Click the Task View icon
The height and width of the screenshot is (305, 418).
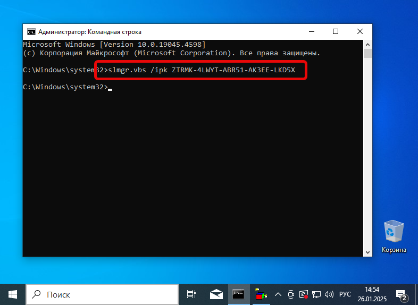191,294
